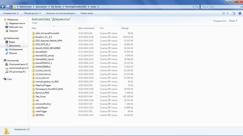This screenshot has height=136, width=243.
Task: Click the magnifier icon in the search box
Action: tap(241, 7)
